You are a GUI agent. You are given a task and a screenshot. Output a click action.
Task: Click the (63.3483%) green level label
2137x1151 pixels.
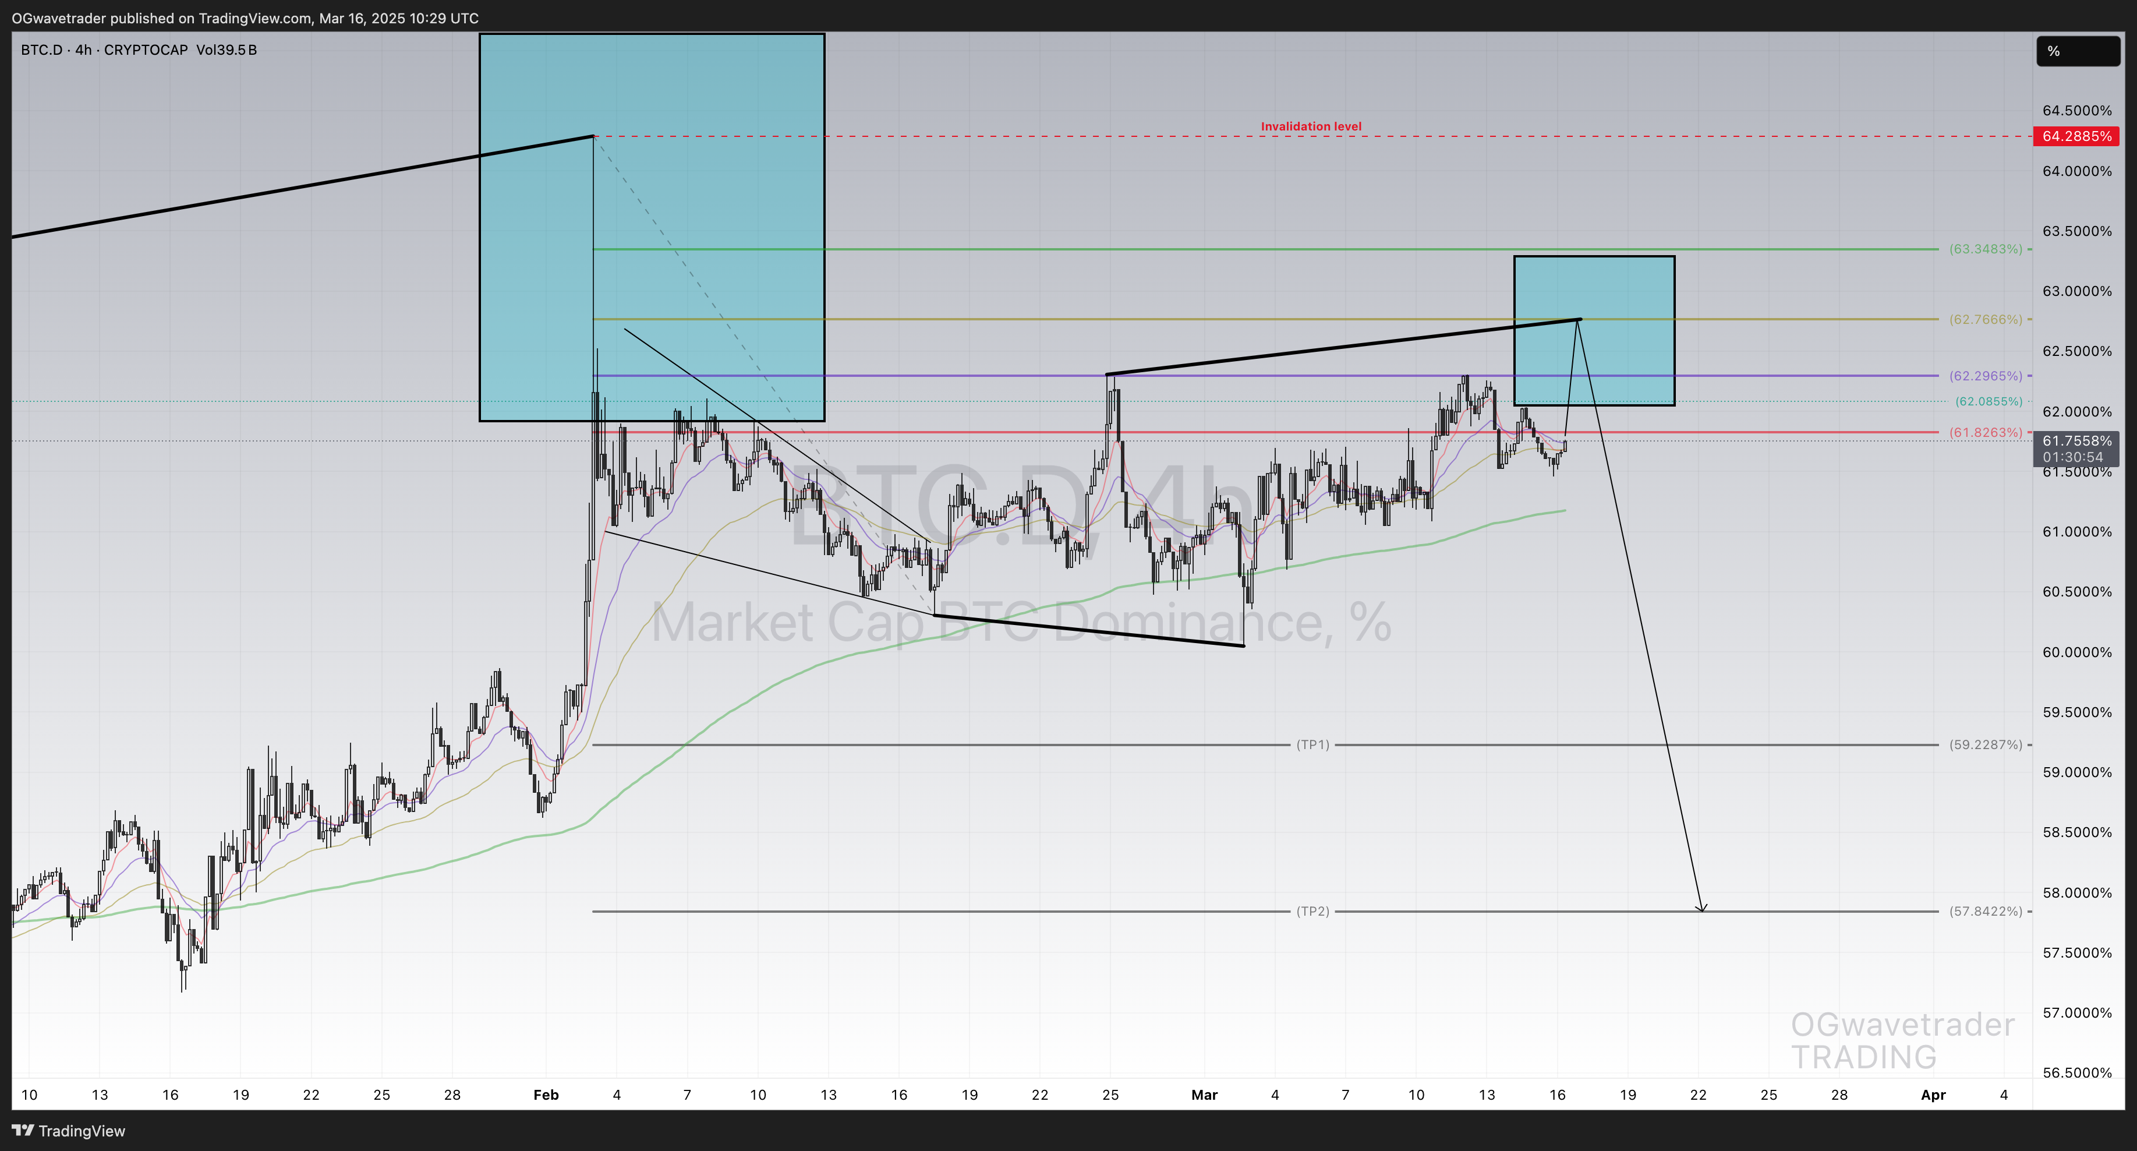[1985, 249]
